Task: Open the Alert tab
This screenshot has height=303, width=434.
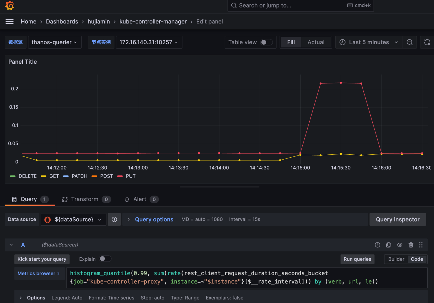Action: click(x=140, y=199)
